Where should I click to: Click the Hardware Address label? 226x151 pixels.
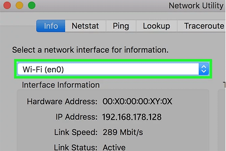click(x=62, y=101)
